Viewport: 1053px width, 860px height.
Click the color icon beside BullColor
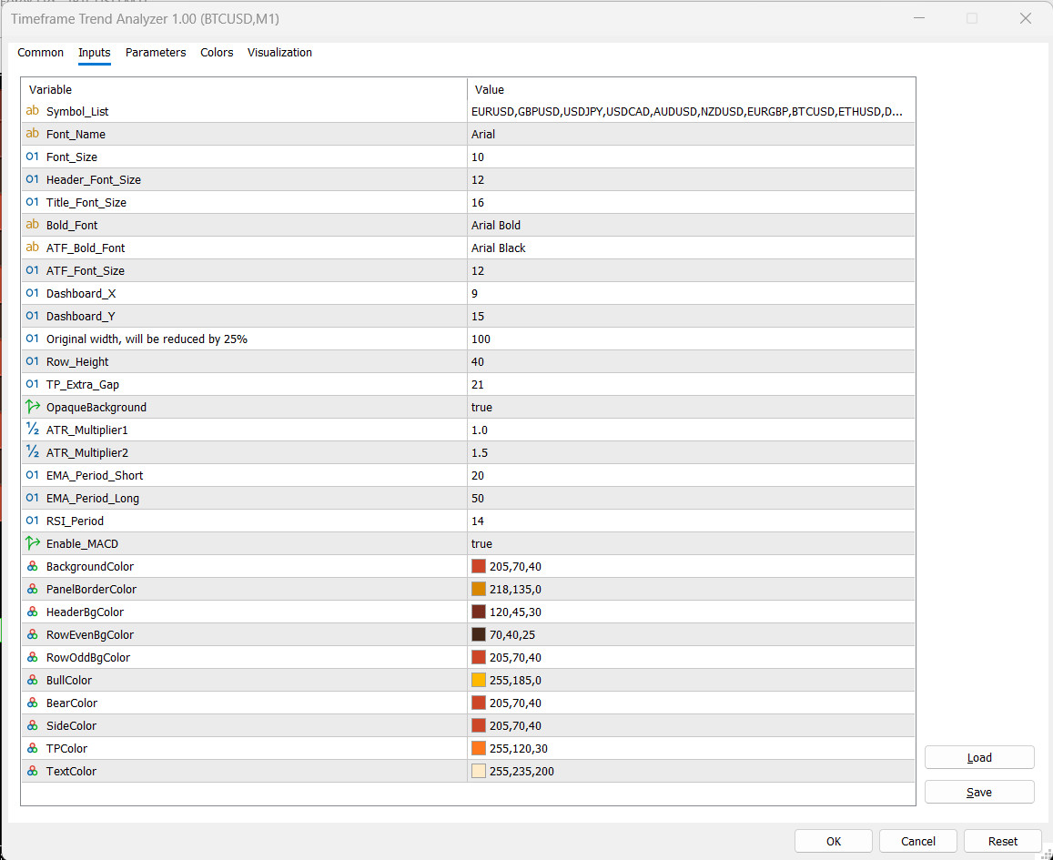[32, 680]
